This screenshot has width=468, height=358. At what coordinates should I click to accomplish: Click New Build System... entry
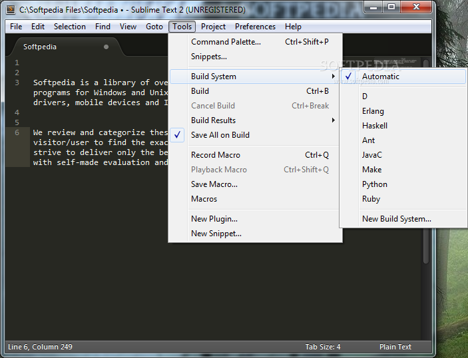coord(403,219)
